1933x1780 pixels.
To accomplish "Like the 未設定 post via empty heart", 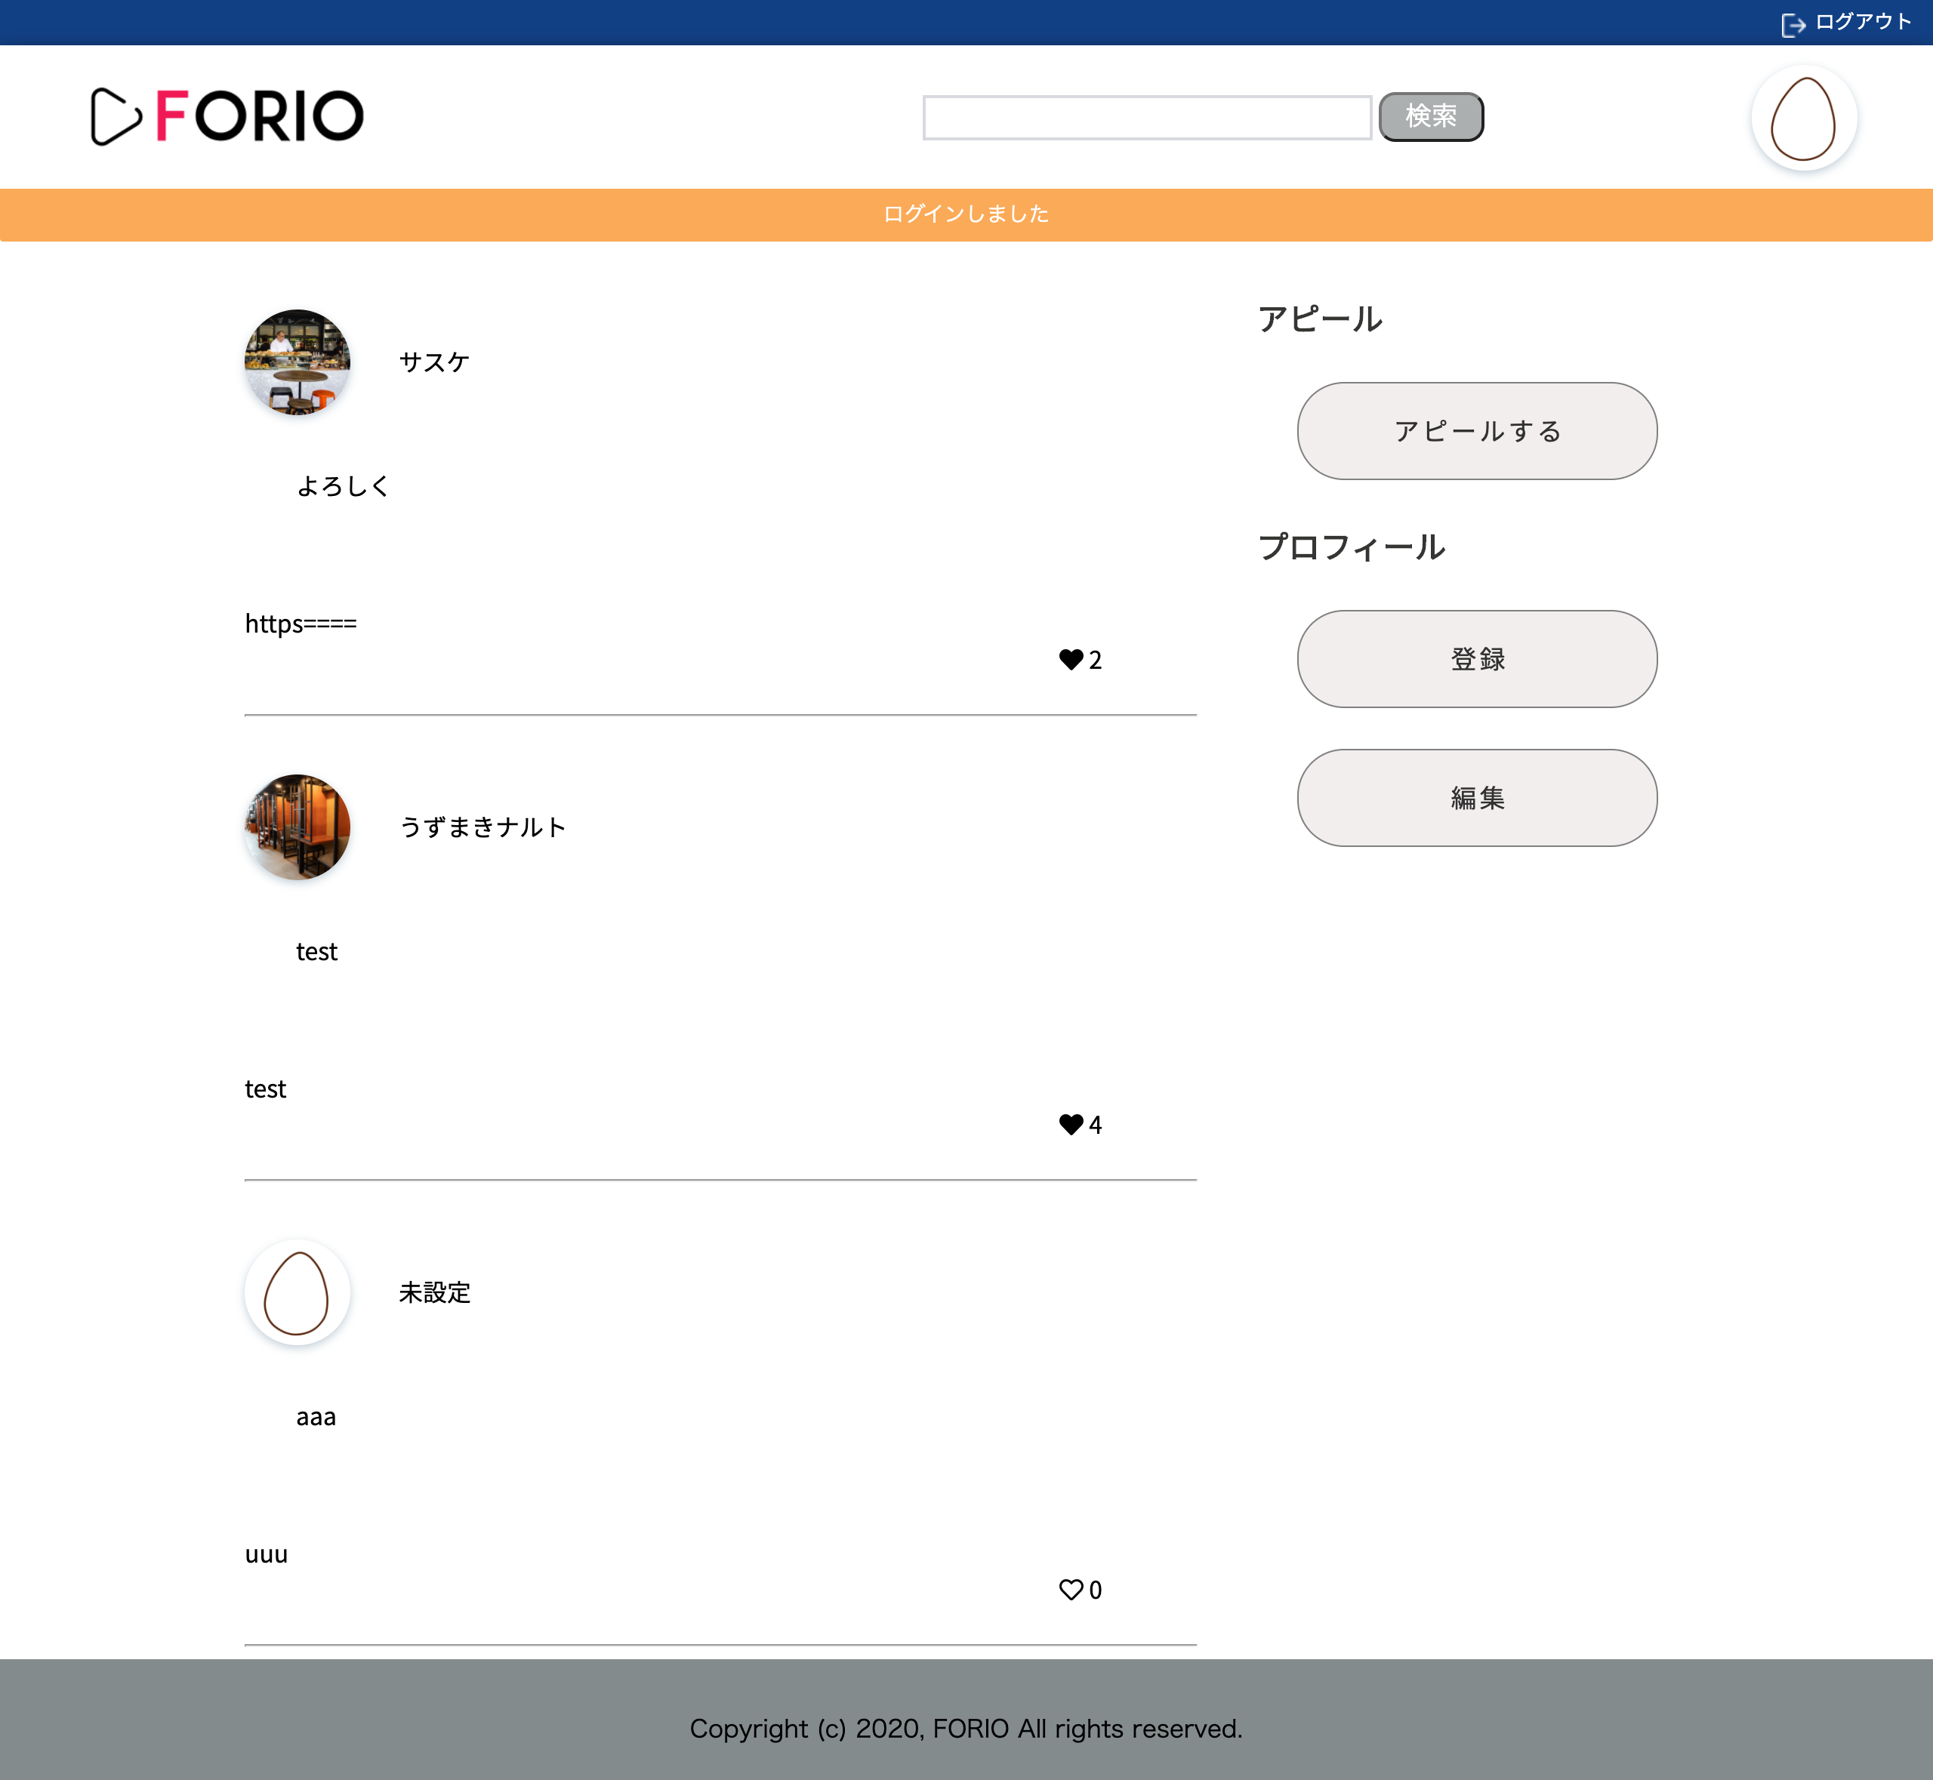I will pos(1070,1591).
